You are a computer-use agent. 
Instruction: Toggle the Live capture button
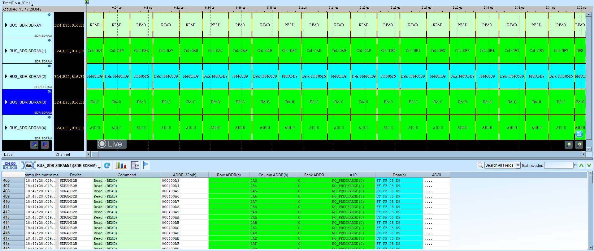(x=112, y=144)
